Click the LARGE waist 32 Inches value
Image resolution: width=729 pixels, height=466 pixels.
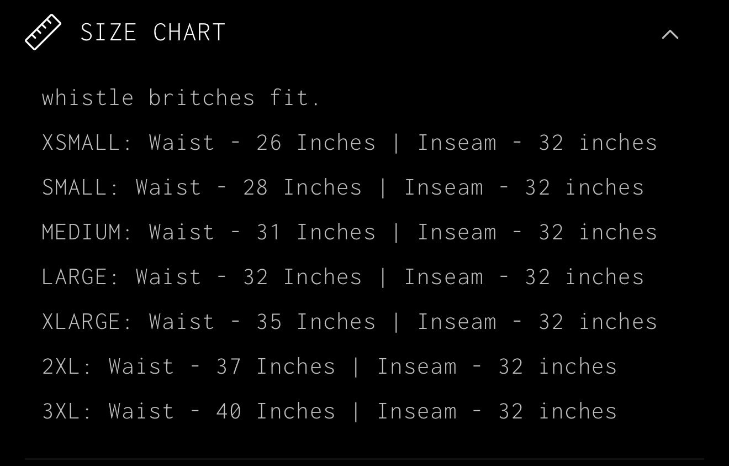(303, 277)
